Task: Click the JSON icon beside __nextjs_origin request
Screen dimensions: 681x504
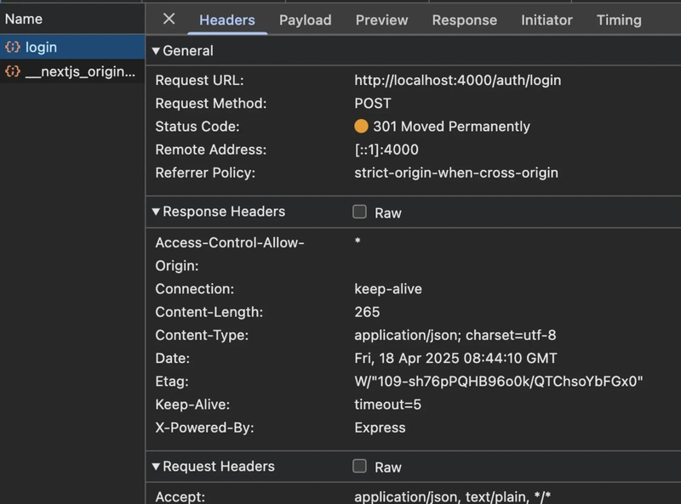Action: click(13, 71)
